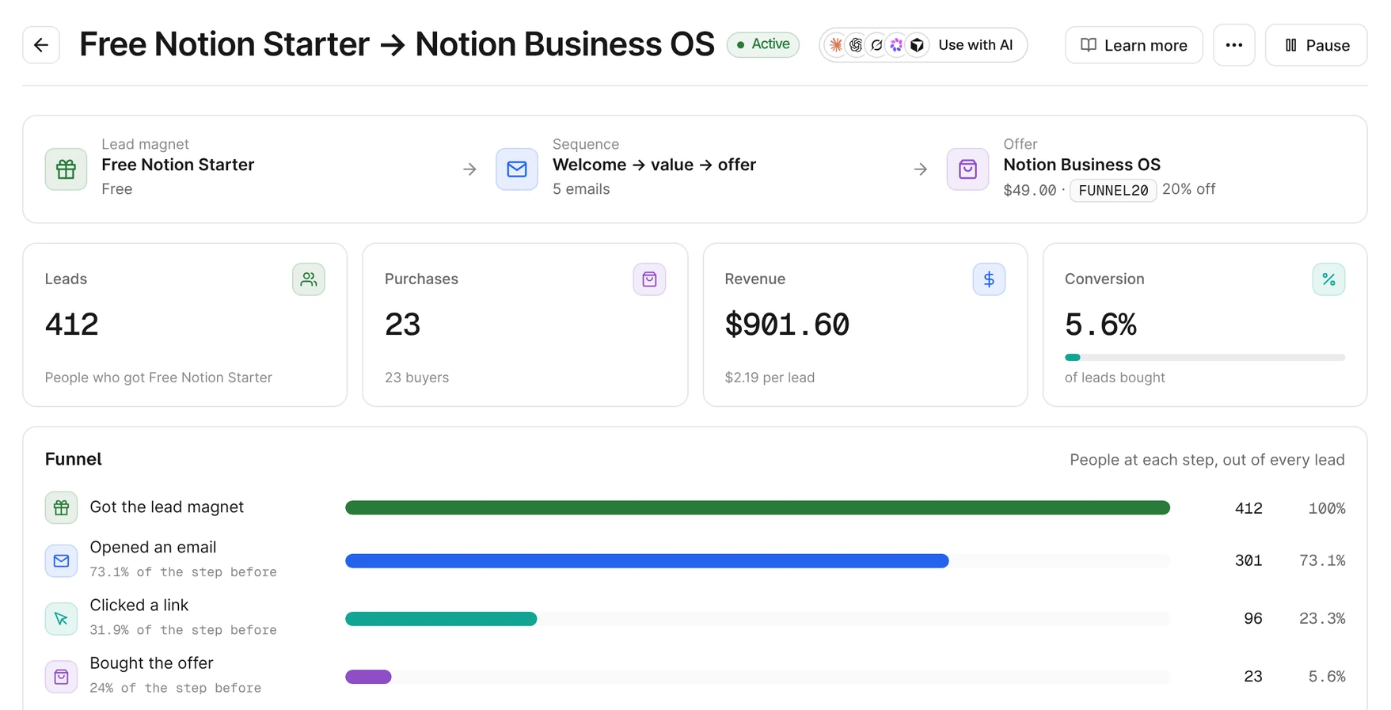Viewport: 1391px width, 710px height.
Task: Select the 96 count in Clicked a link row
Action: (1253, 618)
